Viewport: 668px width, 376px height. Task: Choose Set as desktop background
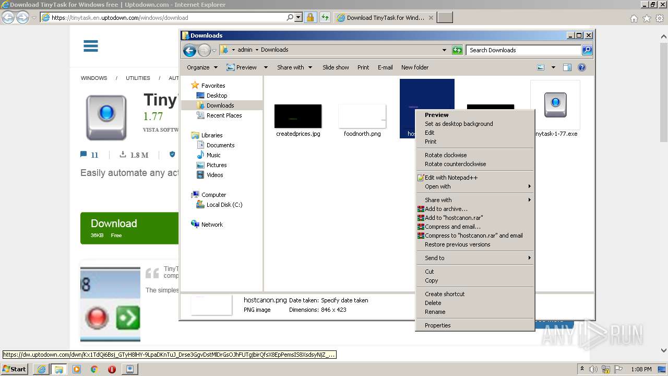[x=475, y=124]
